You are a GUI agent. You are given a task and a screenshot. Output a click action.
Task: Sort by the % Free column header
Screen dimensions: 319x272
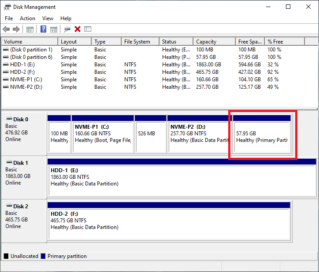coord(285,42)
